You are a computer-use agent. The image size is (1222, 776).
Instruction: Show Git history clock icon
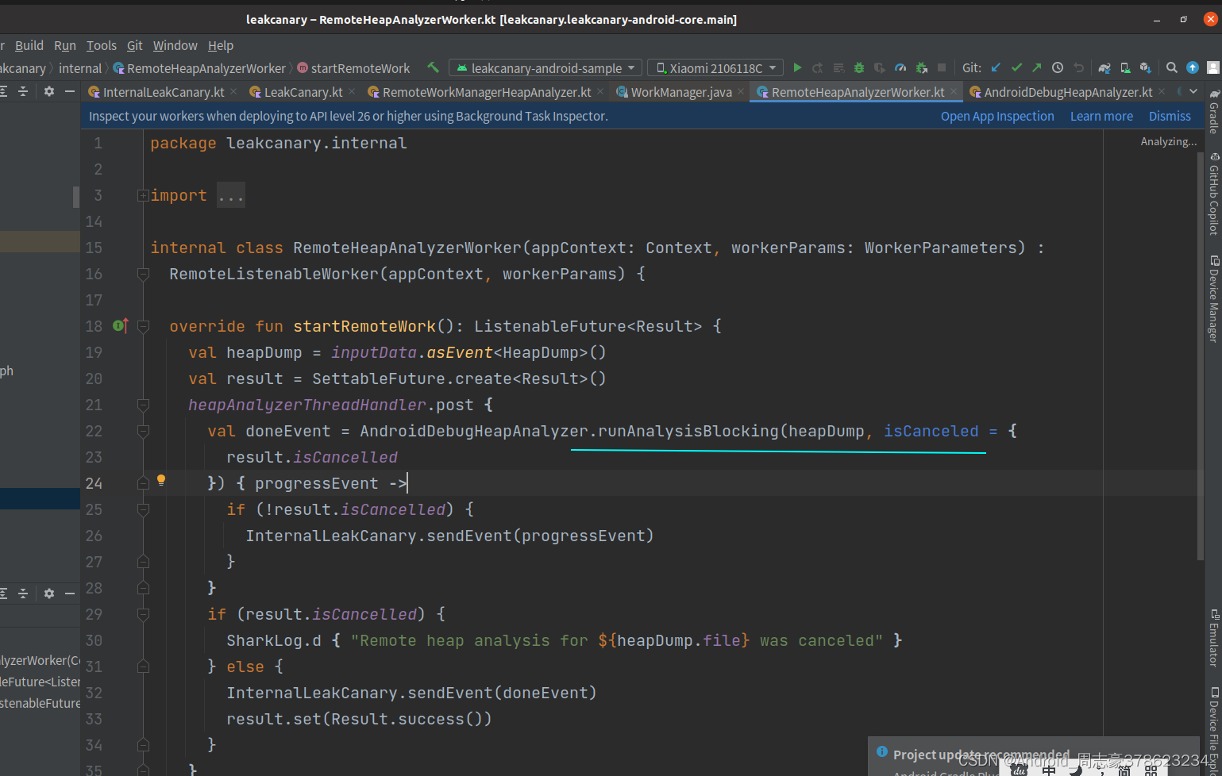coord(1058,68)
